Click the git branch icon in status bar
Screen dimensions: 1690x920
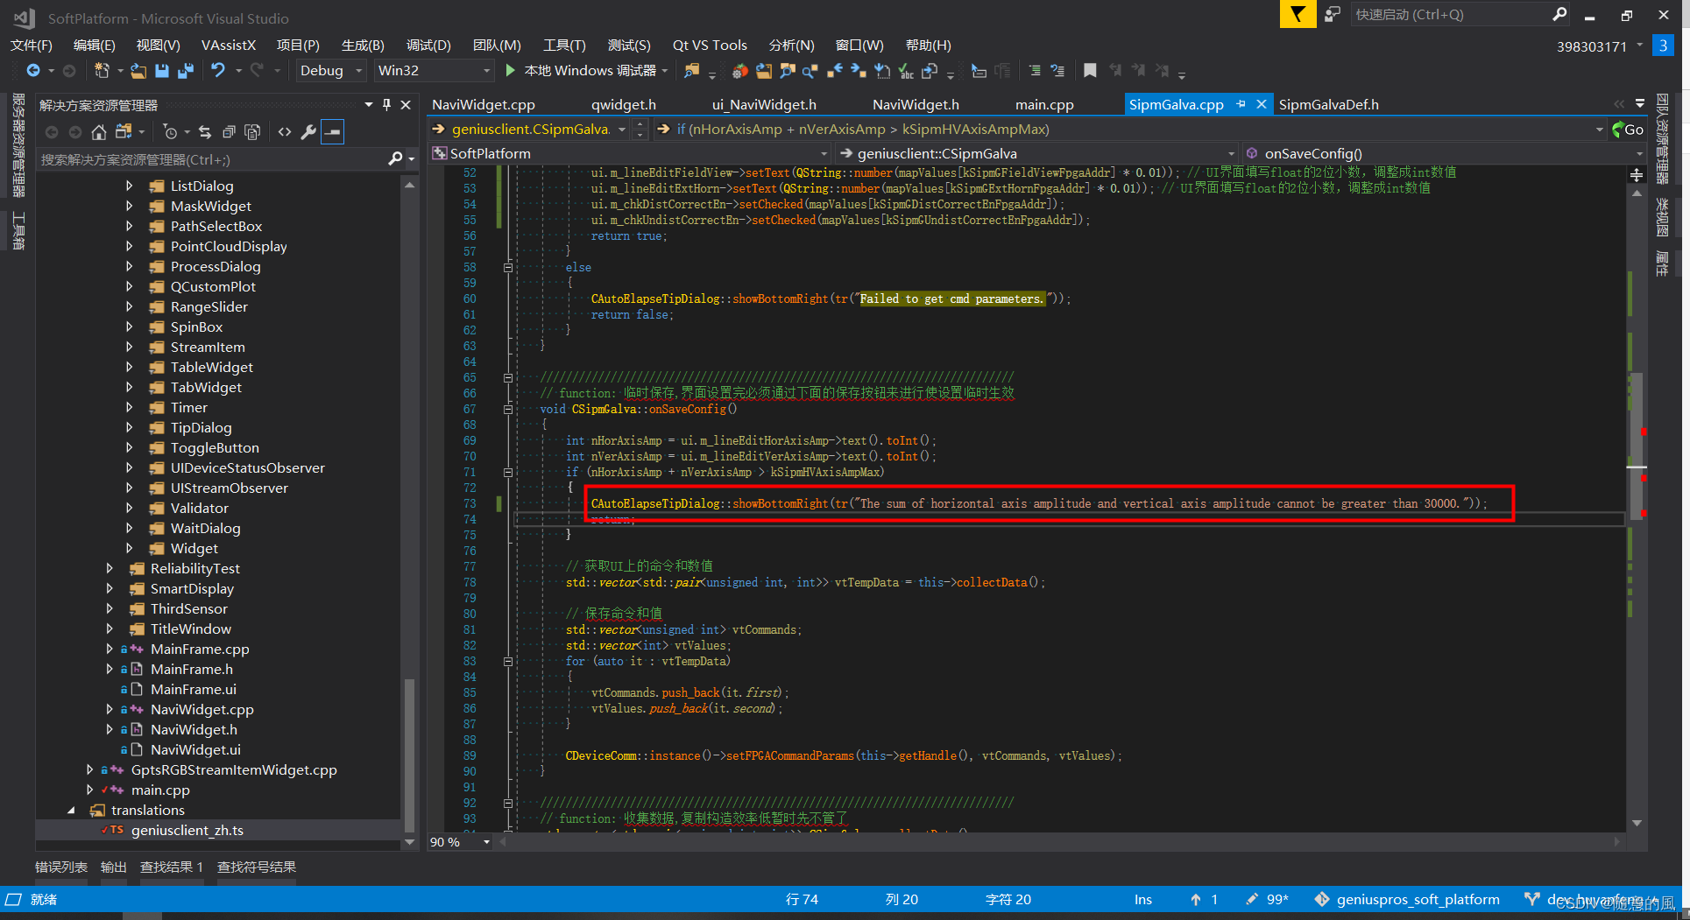[x=1531, y=899]
